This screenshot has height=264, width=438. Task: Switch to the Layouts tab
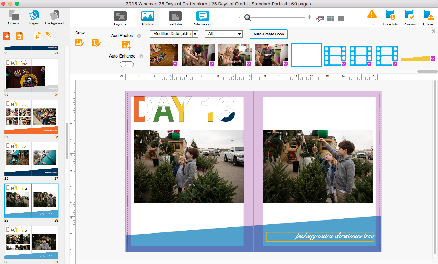pyautogui.click(x=120, y=18)
